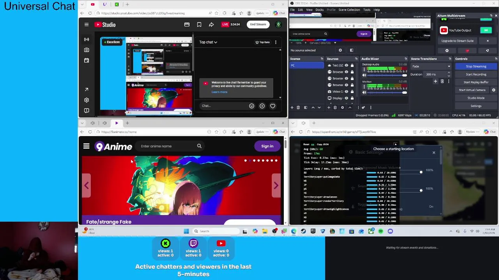
Task: Open Manage calendar icon in Studio sidebar
Action: (87, 60)
